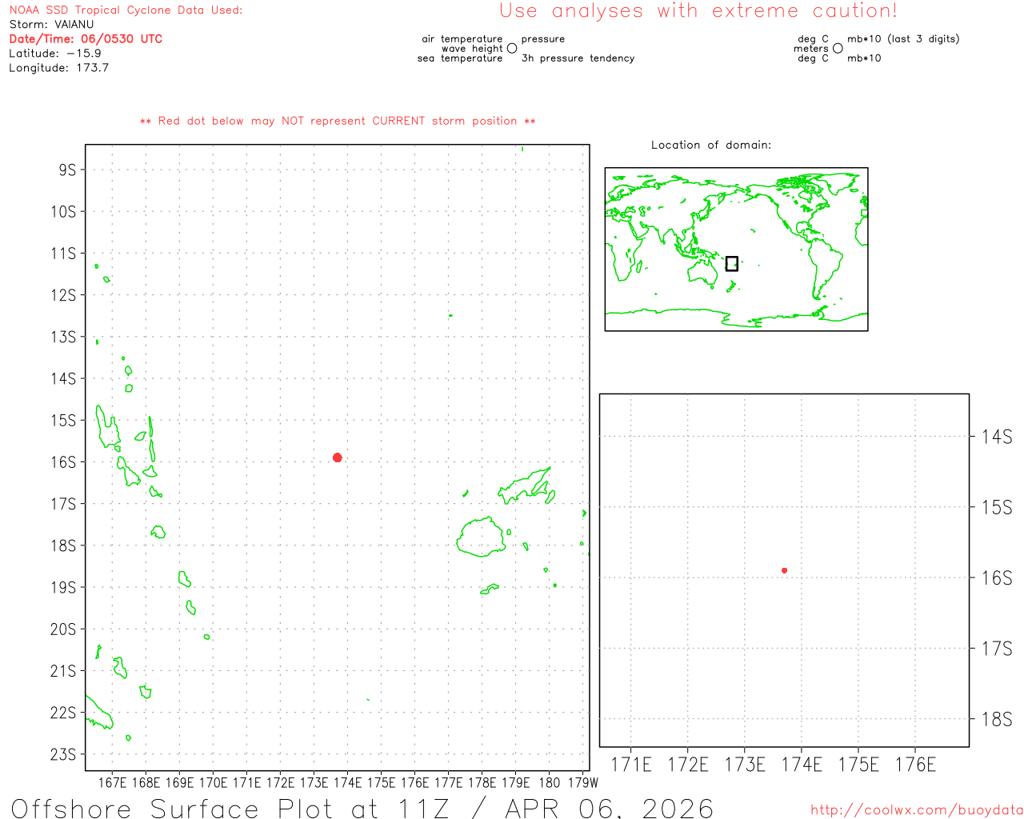The width and height of the screenshot is (1024, 819).
Task: Click the Storm: VAIANU label
Action: 51,25
